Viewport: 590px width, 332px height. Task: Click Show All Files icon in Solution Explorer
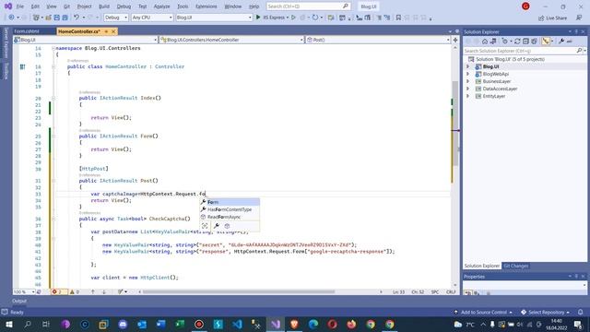click(x=534, y=41)
